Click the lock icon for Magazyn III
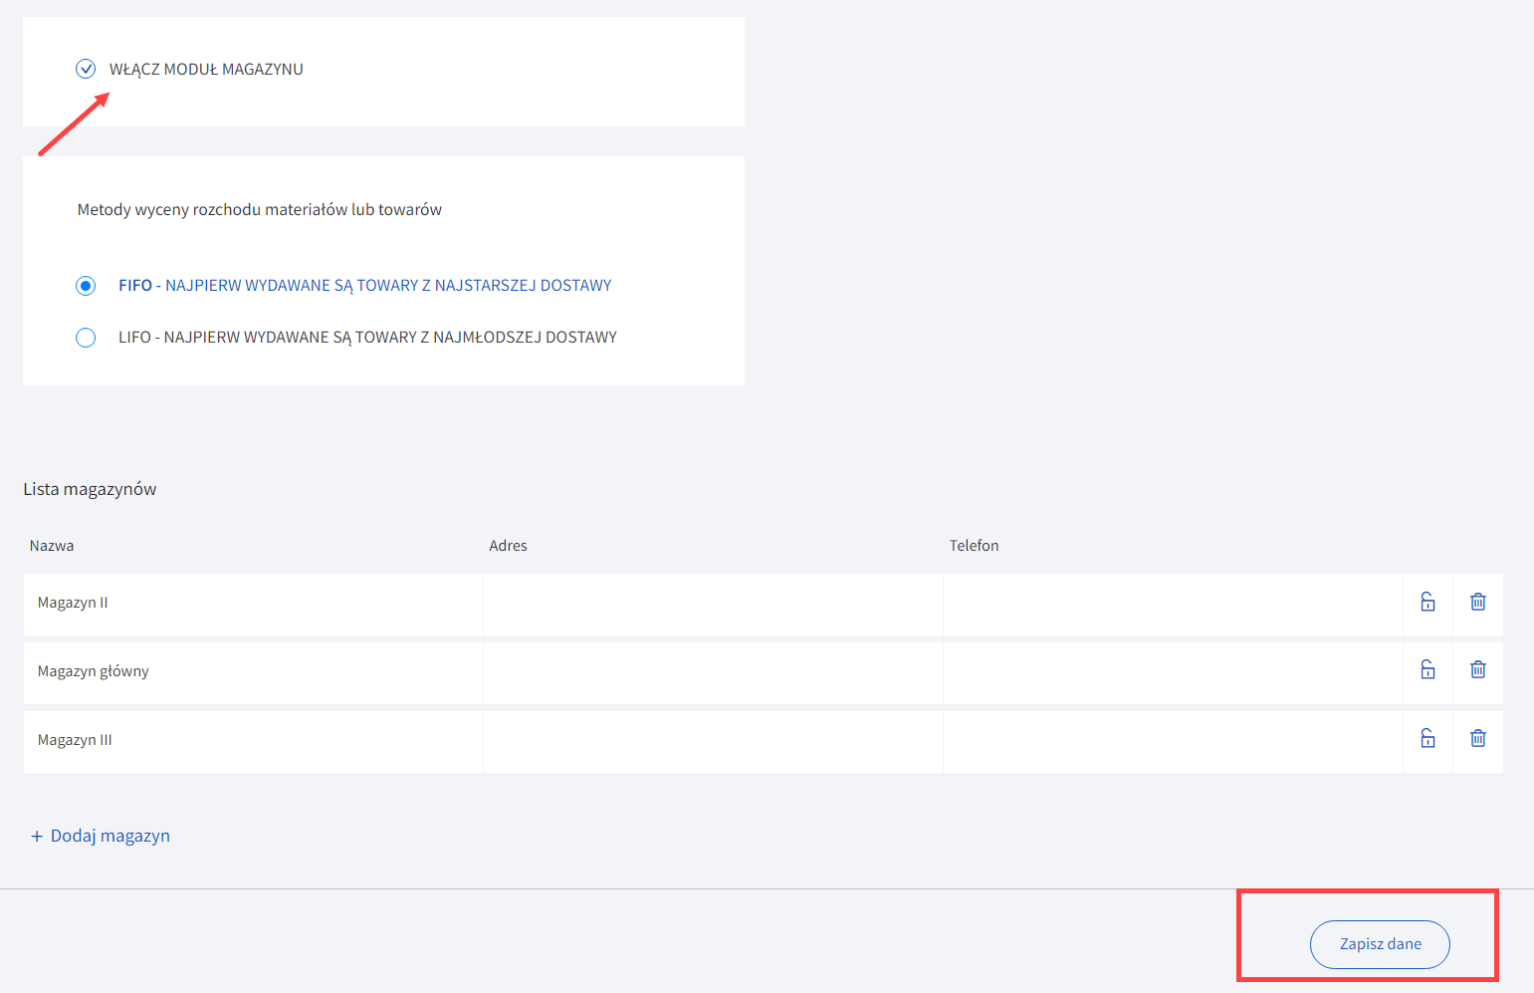 1427,739
